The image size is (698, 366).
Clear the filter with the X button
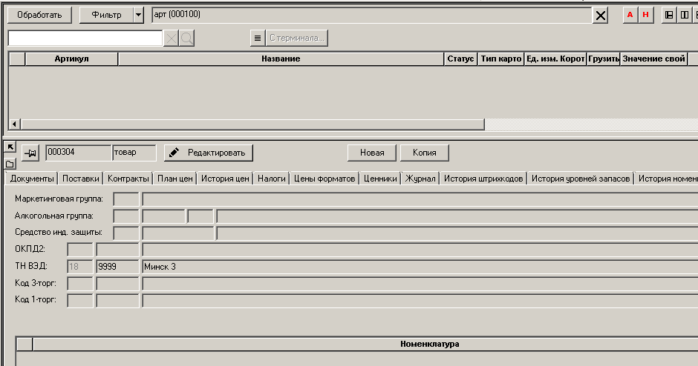601,15
